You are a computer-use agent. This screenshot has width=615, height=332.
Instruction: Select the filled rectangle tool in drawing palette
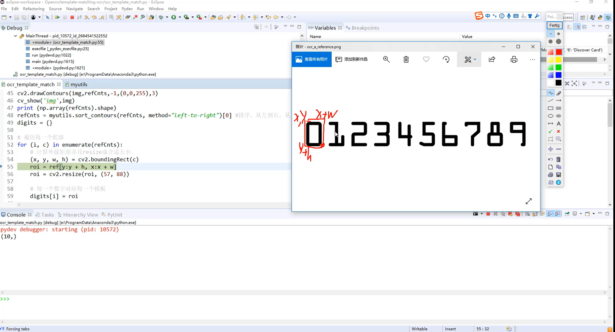tap(559, 108)
